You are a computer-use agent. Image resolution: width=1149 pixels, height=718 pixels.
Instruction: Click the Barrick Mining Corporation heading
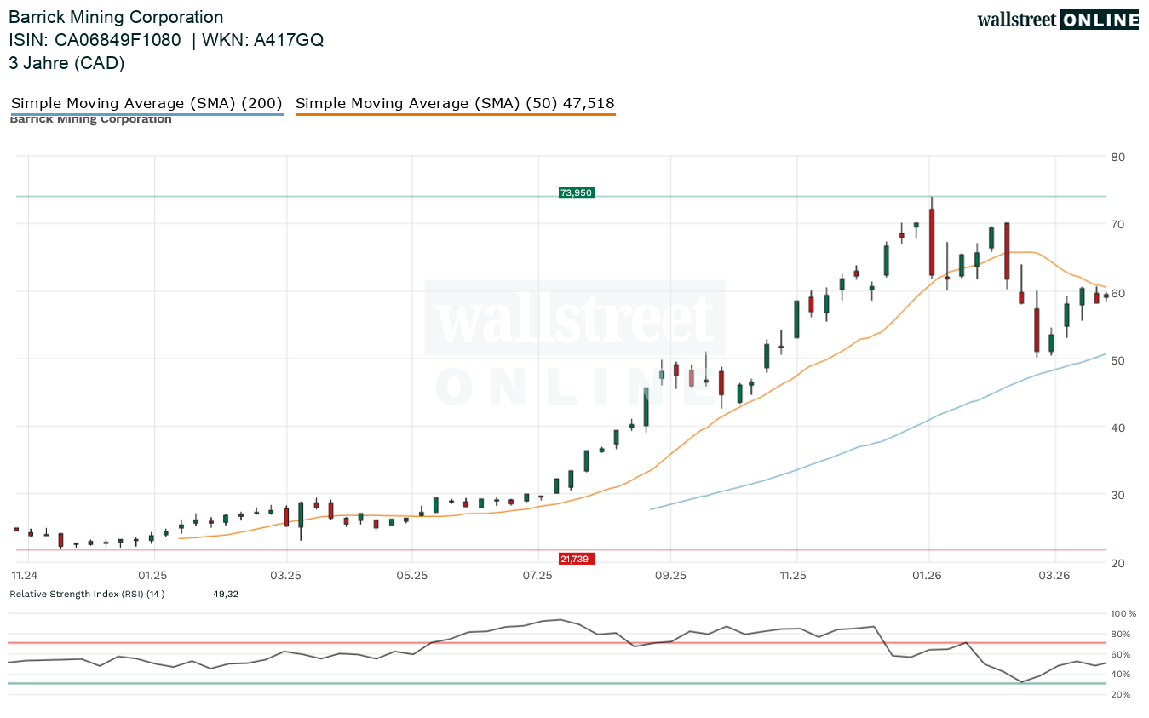(x=116, y=17)
